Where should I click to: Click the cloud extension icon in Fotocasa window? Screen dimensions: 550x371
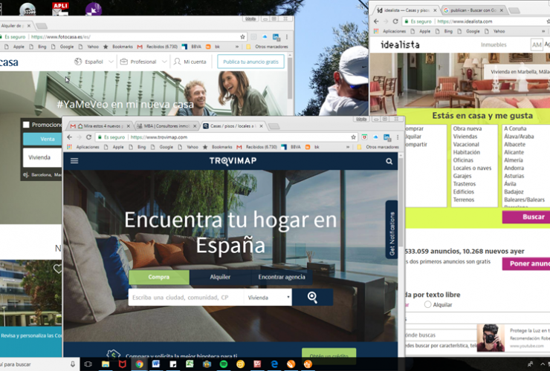coord(265,36)
